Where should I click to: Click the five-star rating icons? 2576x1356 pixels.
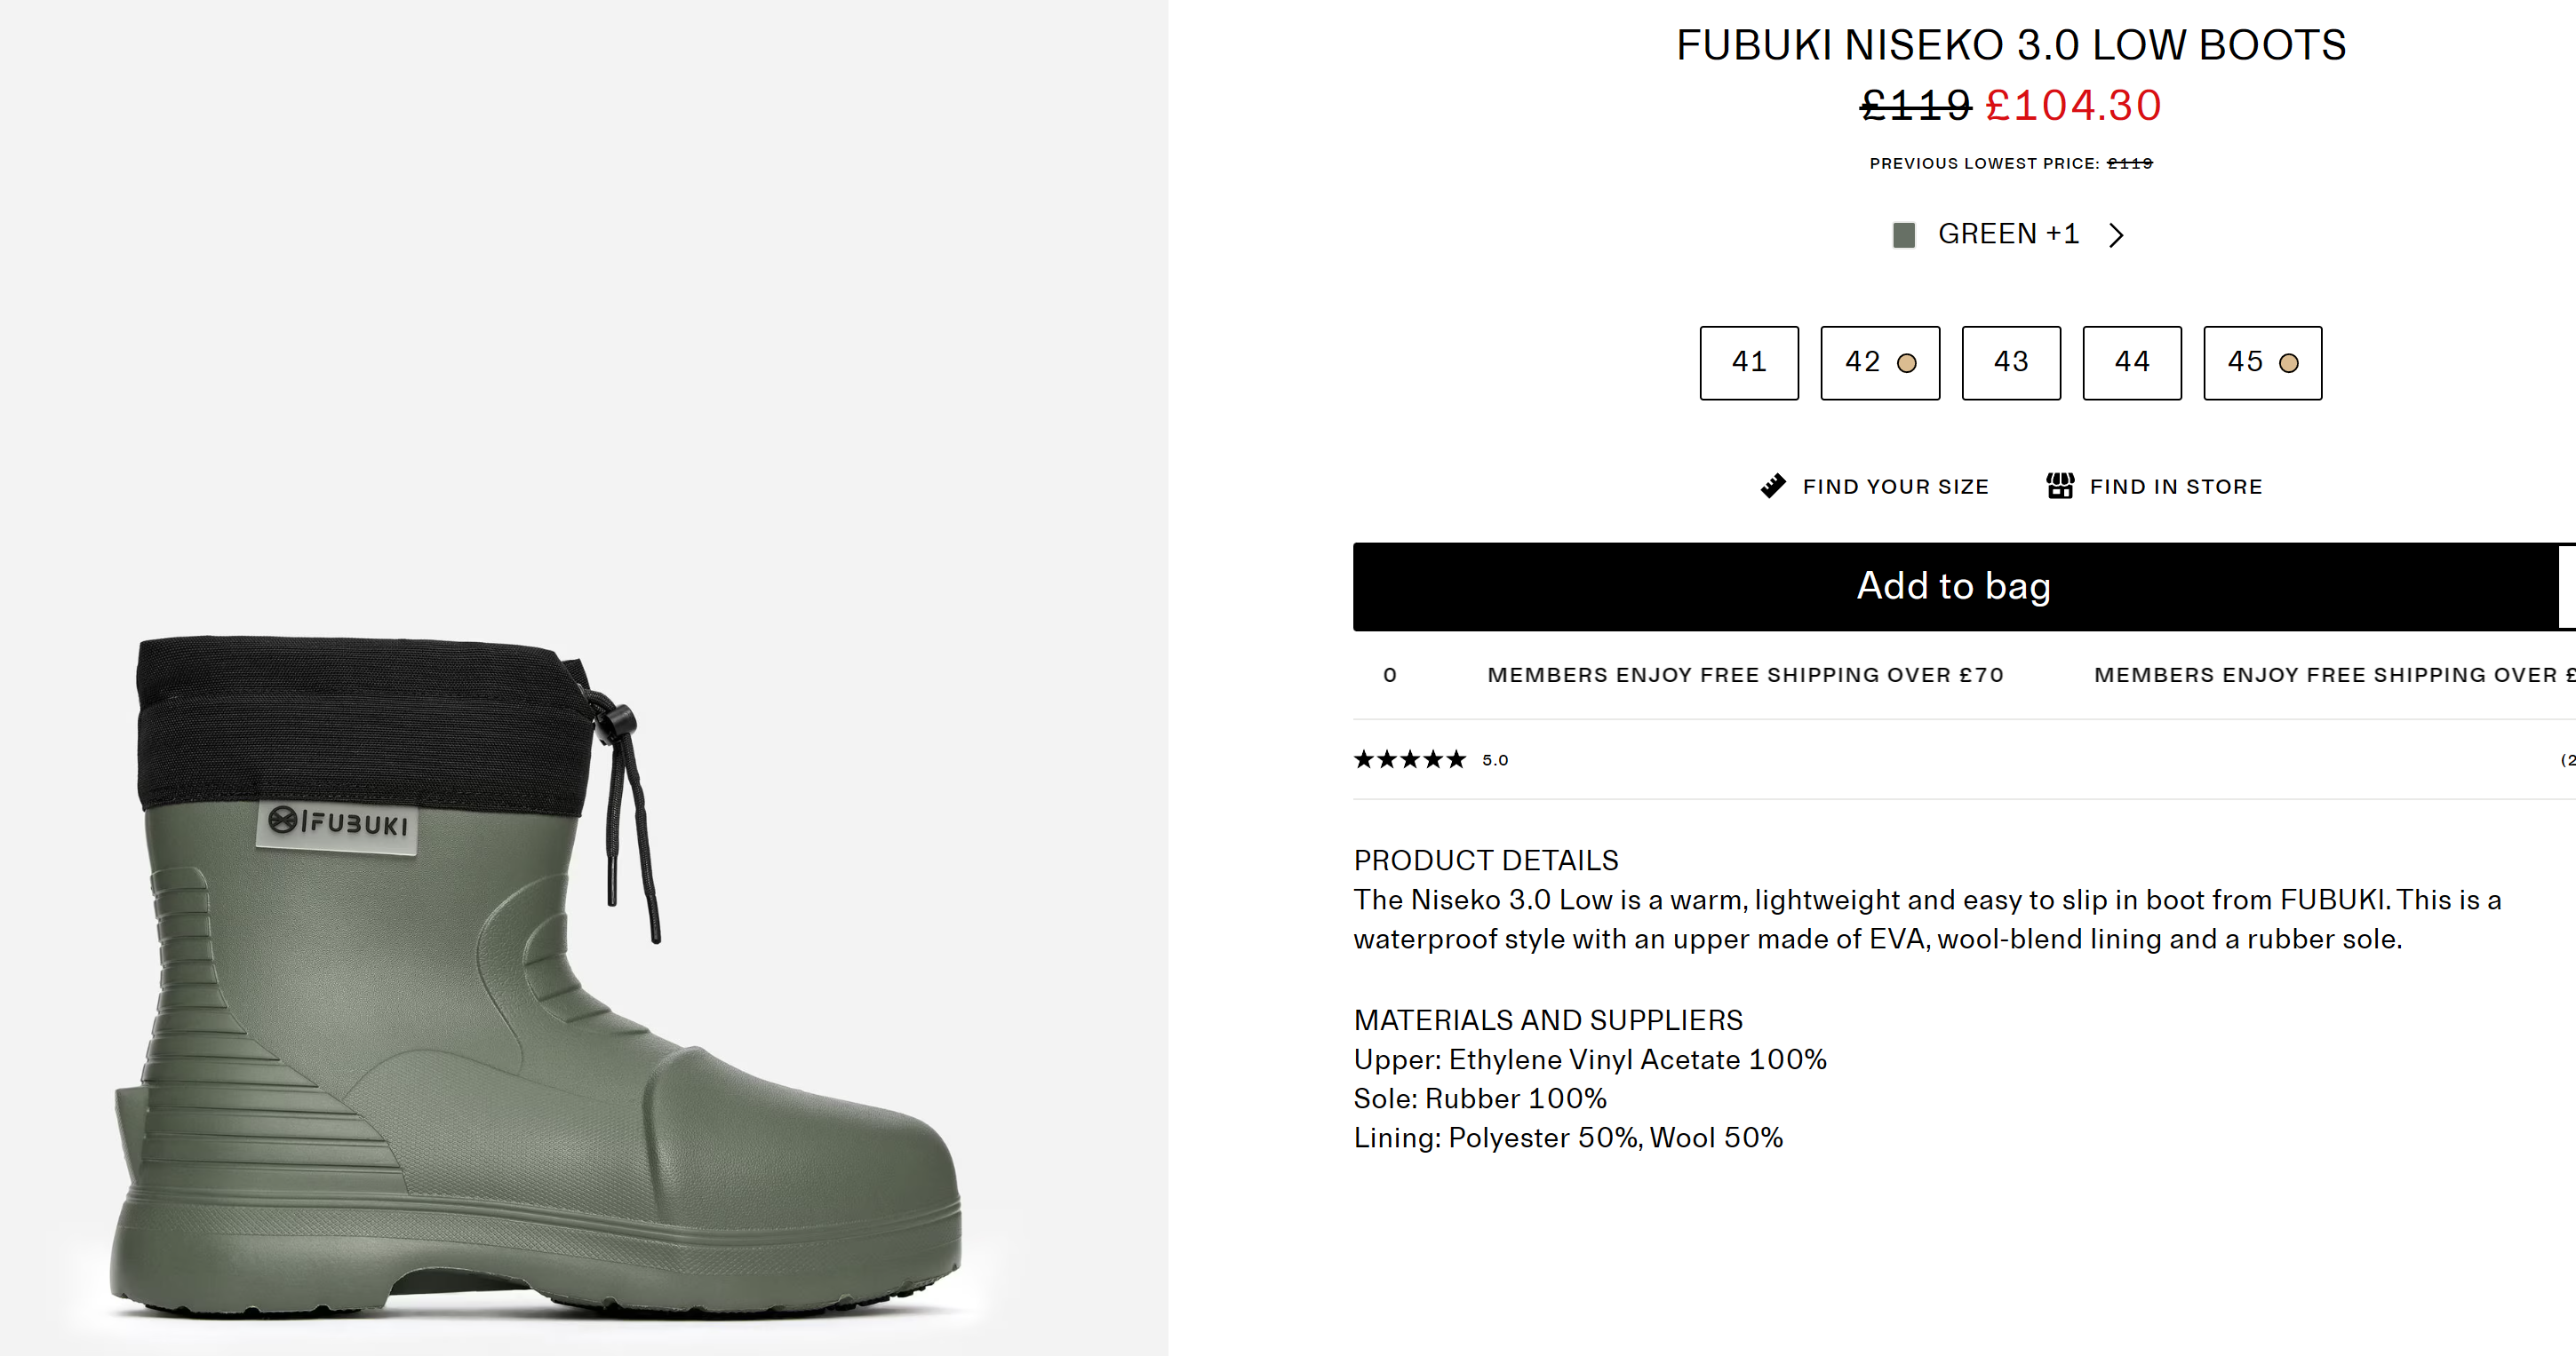point(1409,759)
